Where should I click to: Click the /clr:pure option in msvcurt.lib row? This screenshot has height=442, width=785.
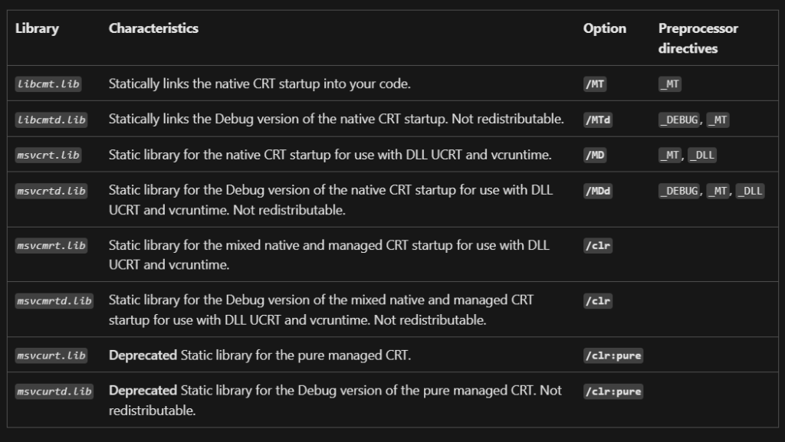pyautogui.click(x=613, y=355)
